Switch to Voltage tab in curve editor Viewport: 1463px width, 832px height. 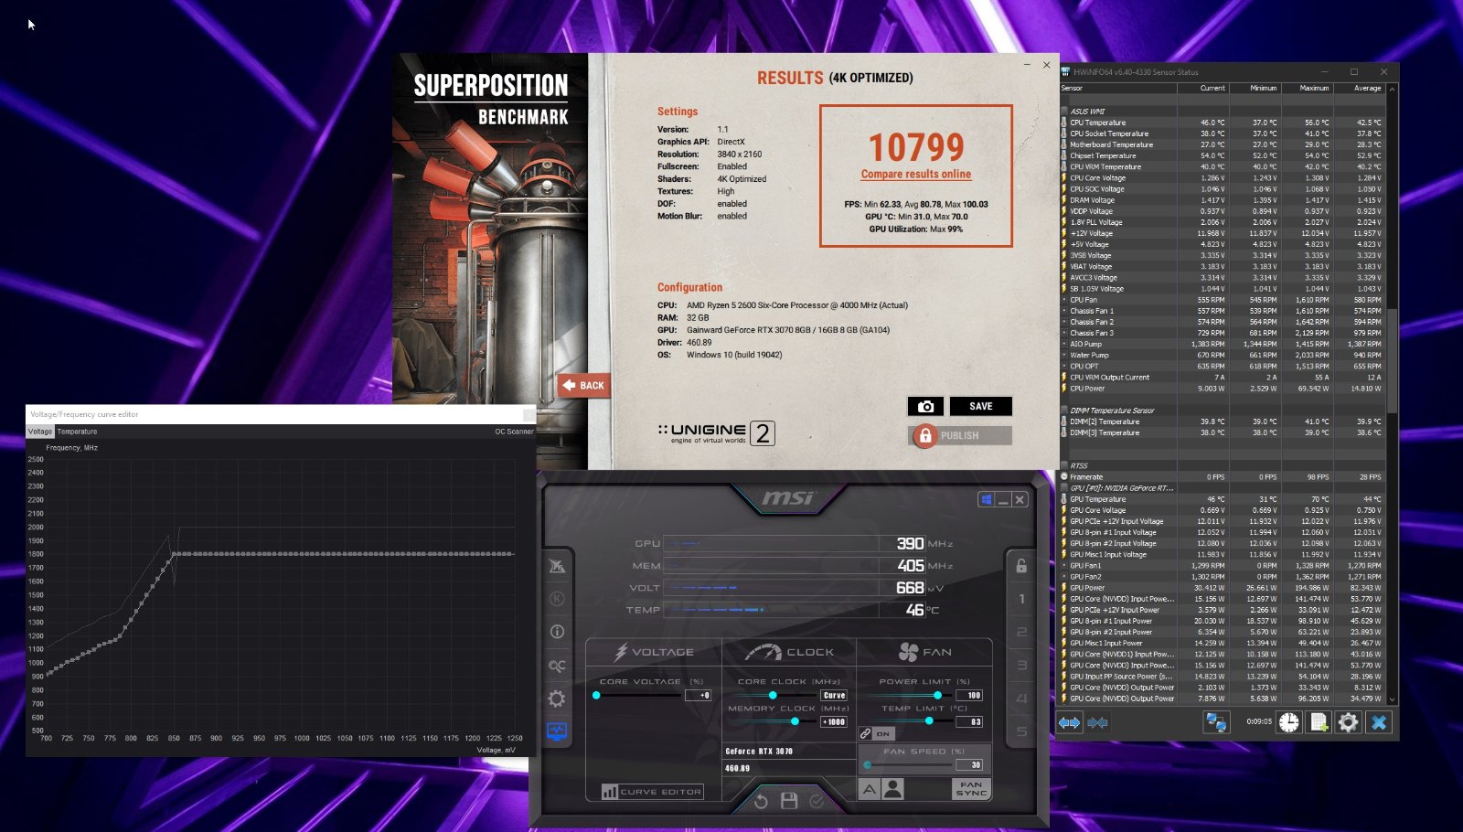coord(40,432)
